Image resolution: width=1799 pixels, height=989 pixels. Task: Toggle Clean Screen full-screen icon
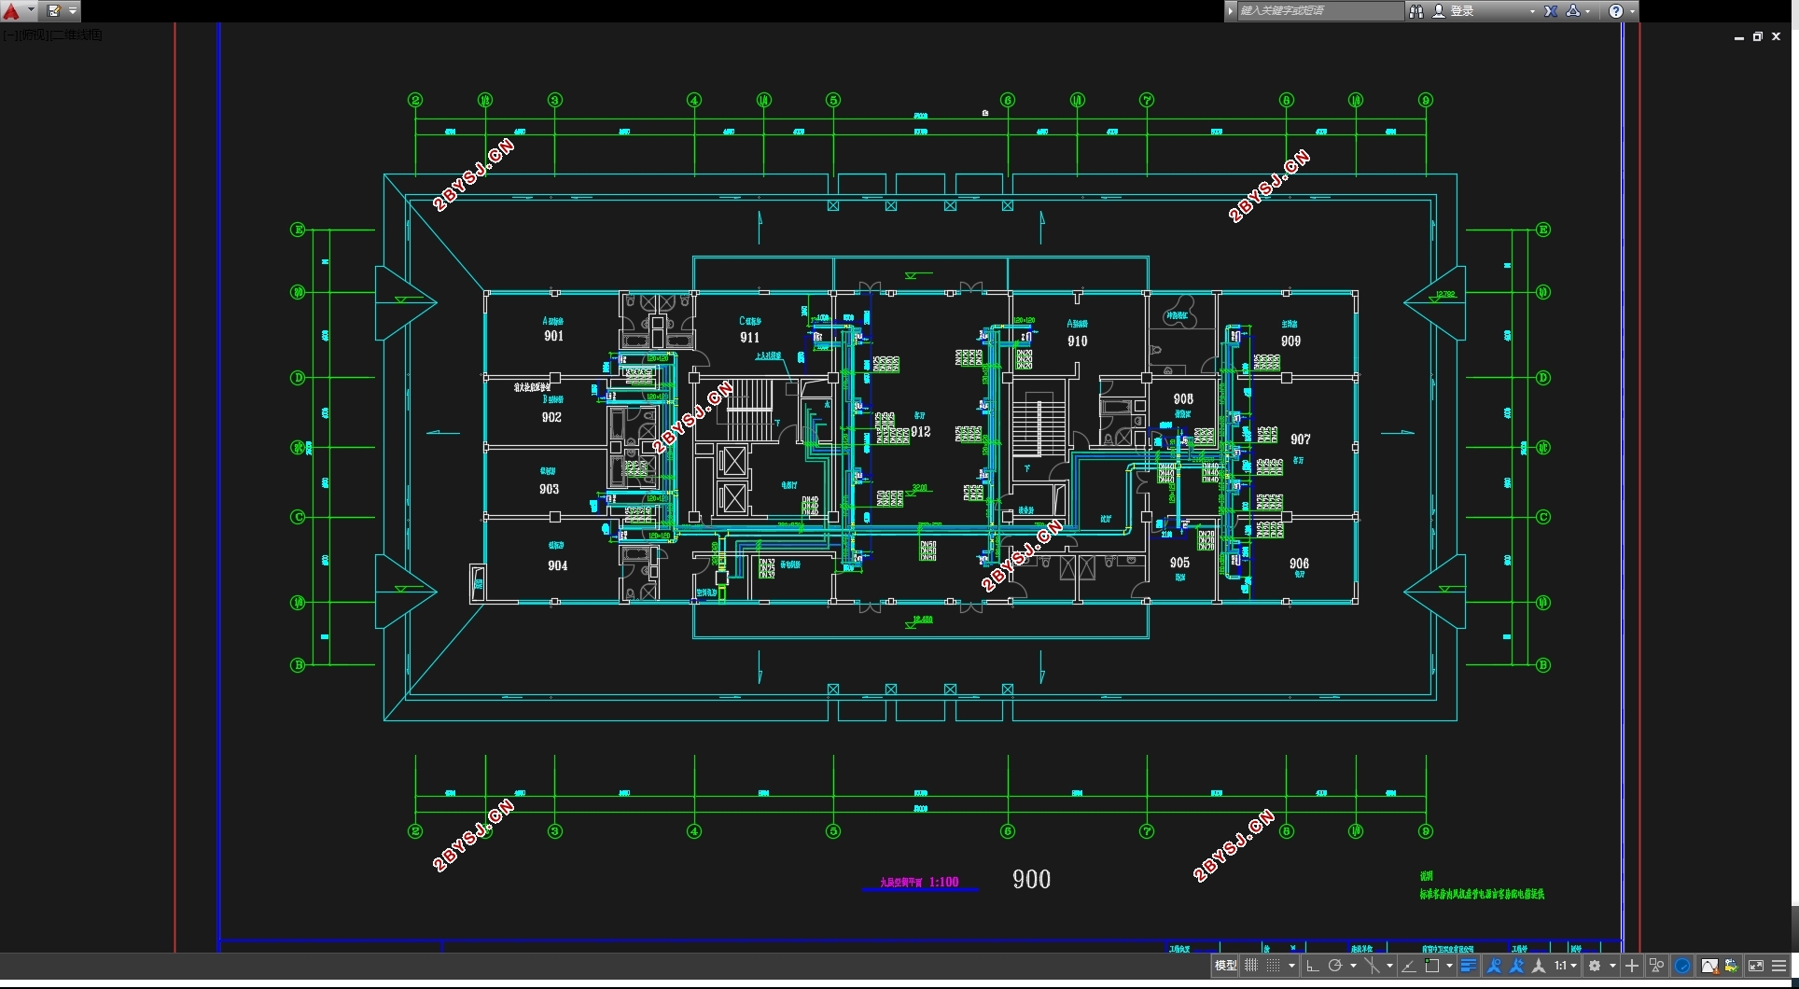coord(1756,966)
